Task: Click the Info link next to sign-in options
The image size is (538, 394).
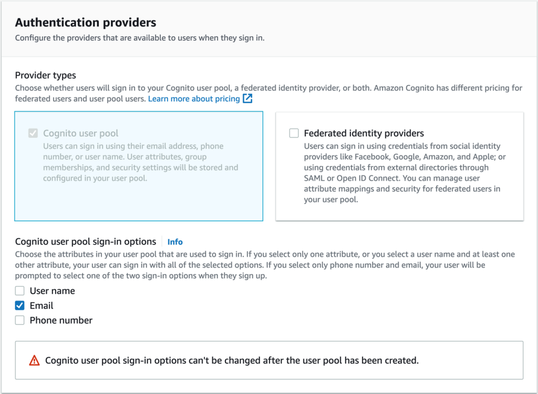Action: (x=175, y=241)
